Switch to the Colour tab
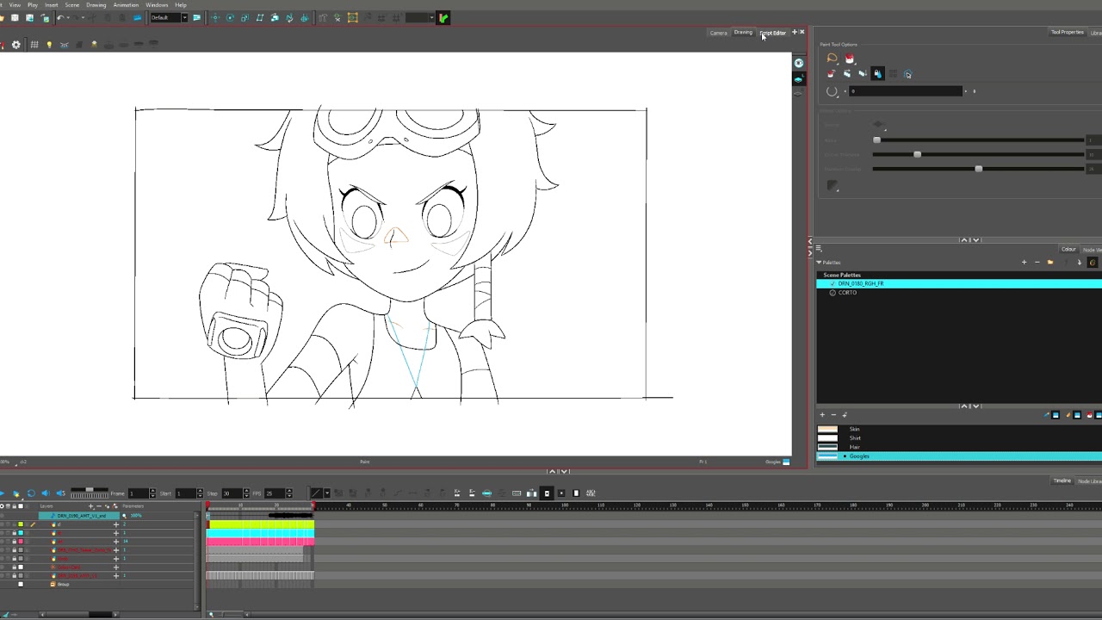This screenshot has height=620, width=1102. point(1068,249)
